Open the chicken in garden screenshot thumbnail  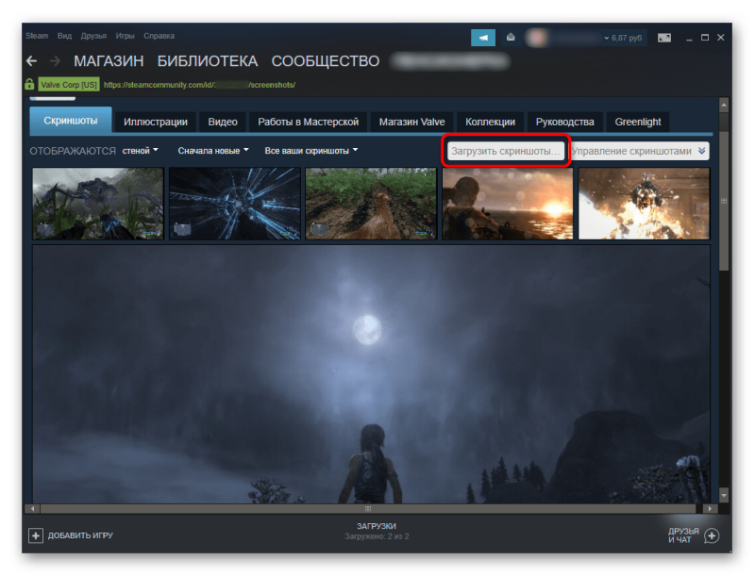[371, 204]
